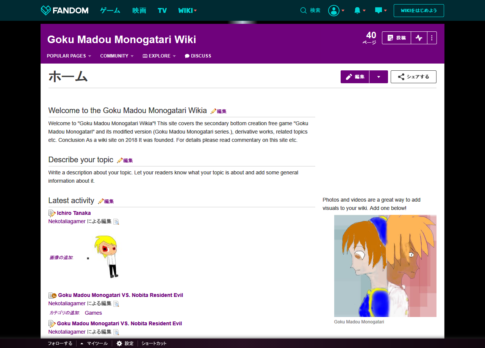Open the blond character added image thumbnail
Screen dimensions: 485x348
point(107,256)
